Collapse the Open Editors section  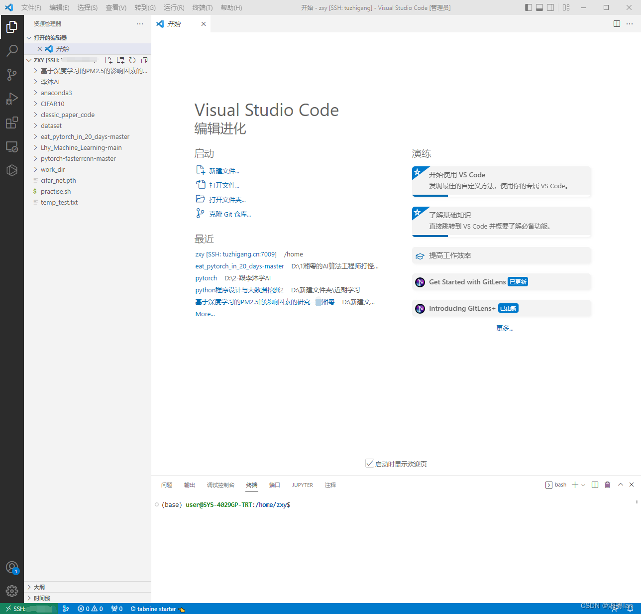pyautogui.click(x=88, y=38)
